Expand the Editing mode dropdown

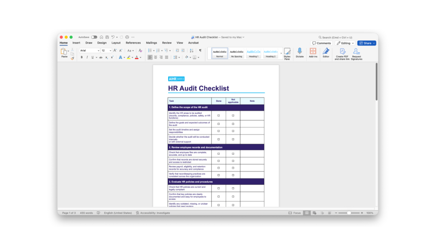[345, 43]
